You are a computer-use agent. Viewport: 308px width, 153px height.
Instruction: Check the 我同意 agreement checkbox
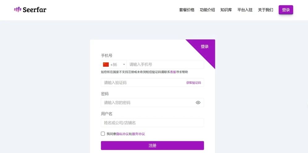103,134
